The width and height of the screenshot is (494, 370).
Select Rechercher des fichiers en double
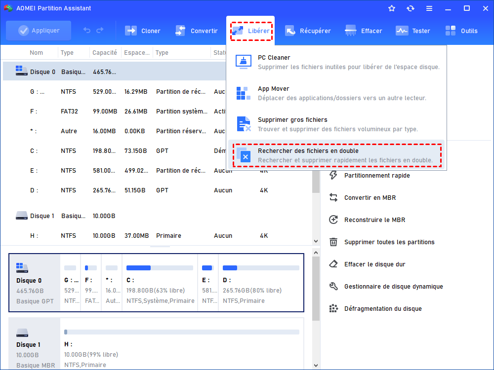click(x=337, y=155)
